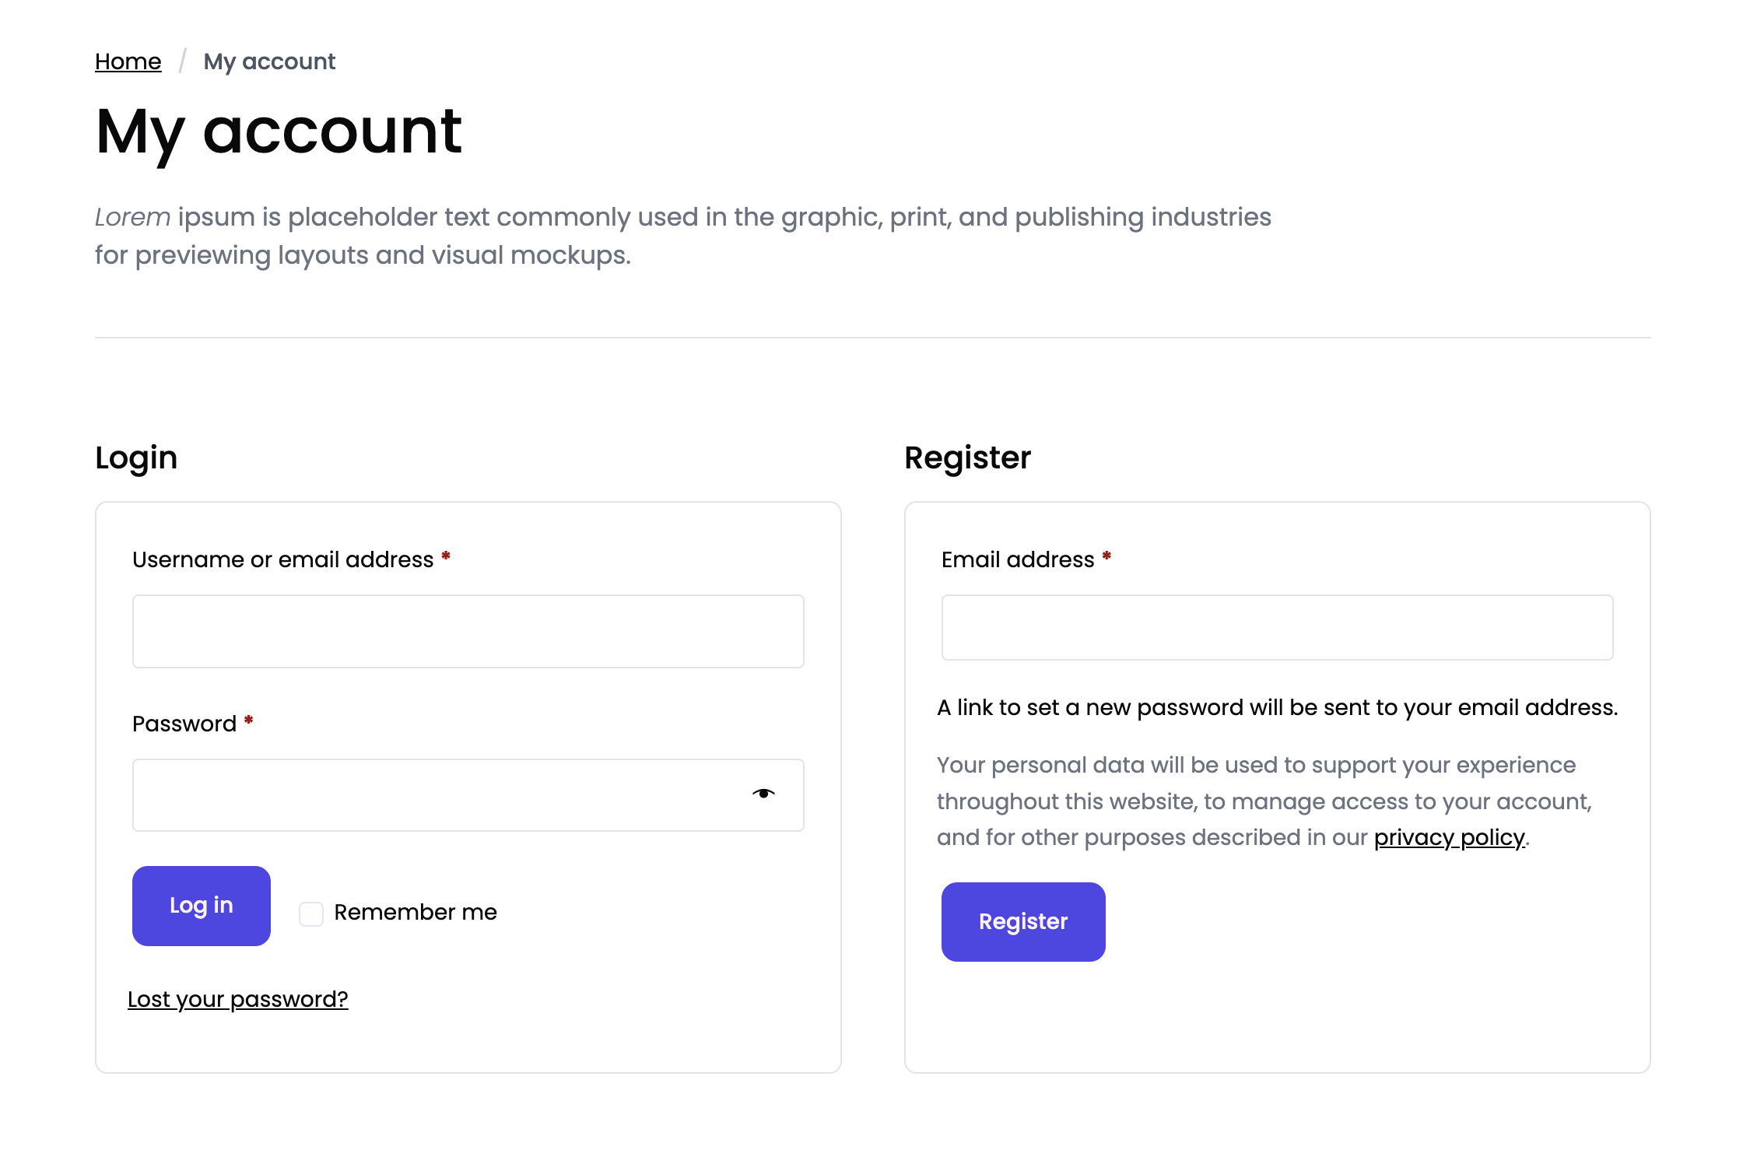
Task: Focus the Username or email address field
Action: 468,631
